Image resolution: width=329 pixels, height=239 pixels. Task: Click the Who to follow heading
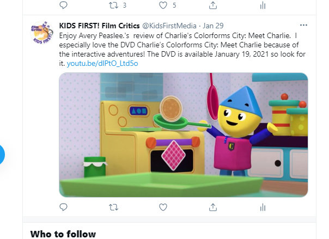(x=63, y=234)
